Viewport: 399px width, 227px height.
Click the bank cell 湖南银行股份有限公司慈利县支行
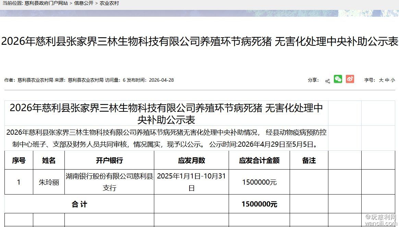[x=109, y=182]
